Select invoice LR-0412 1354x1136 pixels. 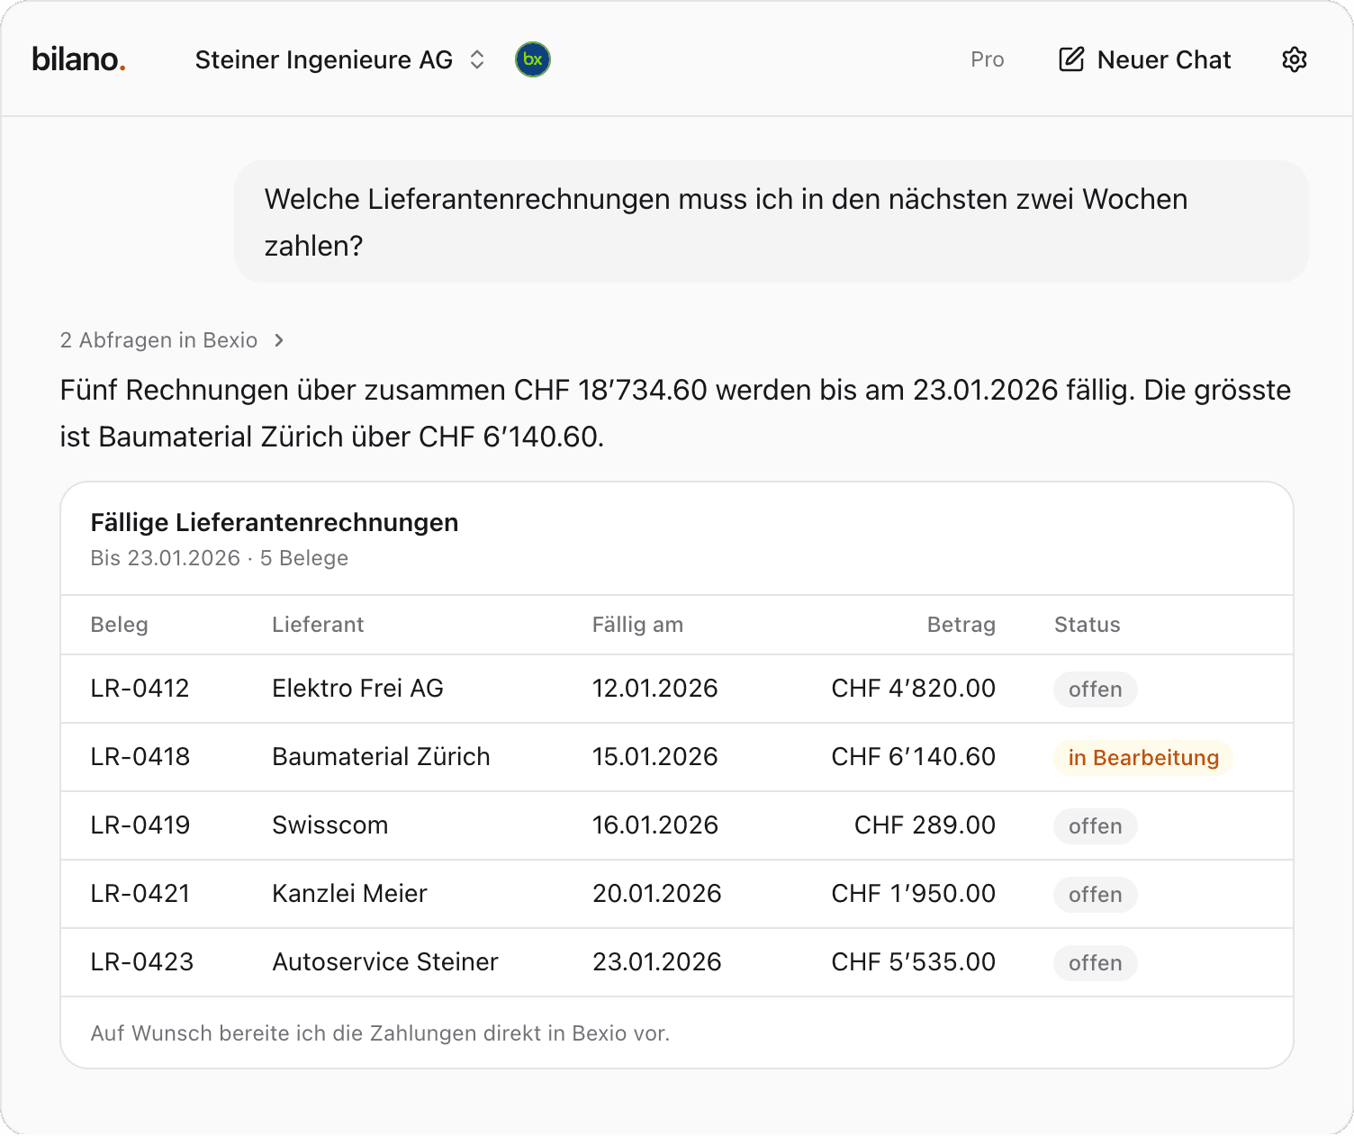click(x=140, y=689)
